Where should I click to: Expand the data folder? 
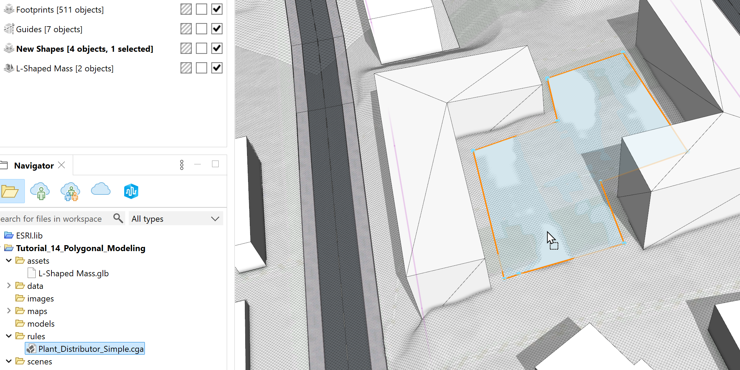tap(9, 285)
